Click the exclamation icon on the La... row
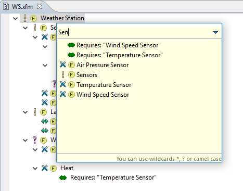The image size is (243, 191). 35,112
